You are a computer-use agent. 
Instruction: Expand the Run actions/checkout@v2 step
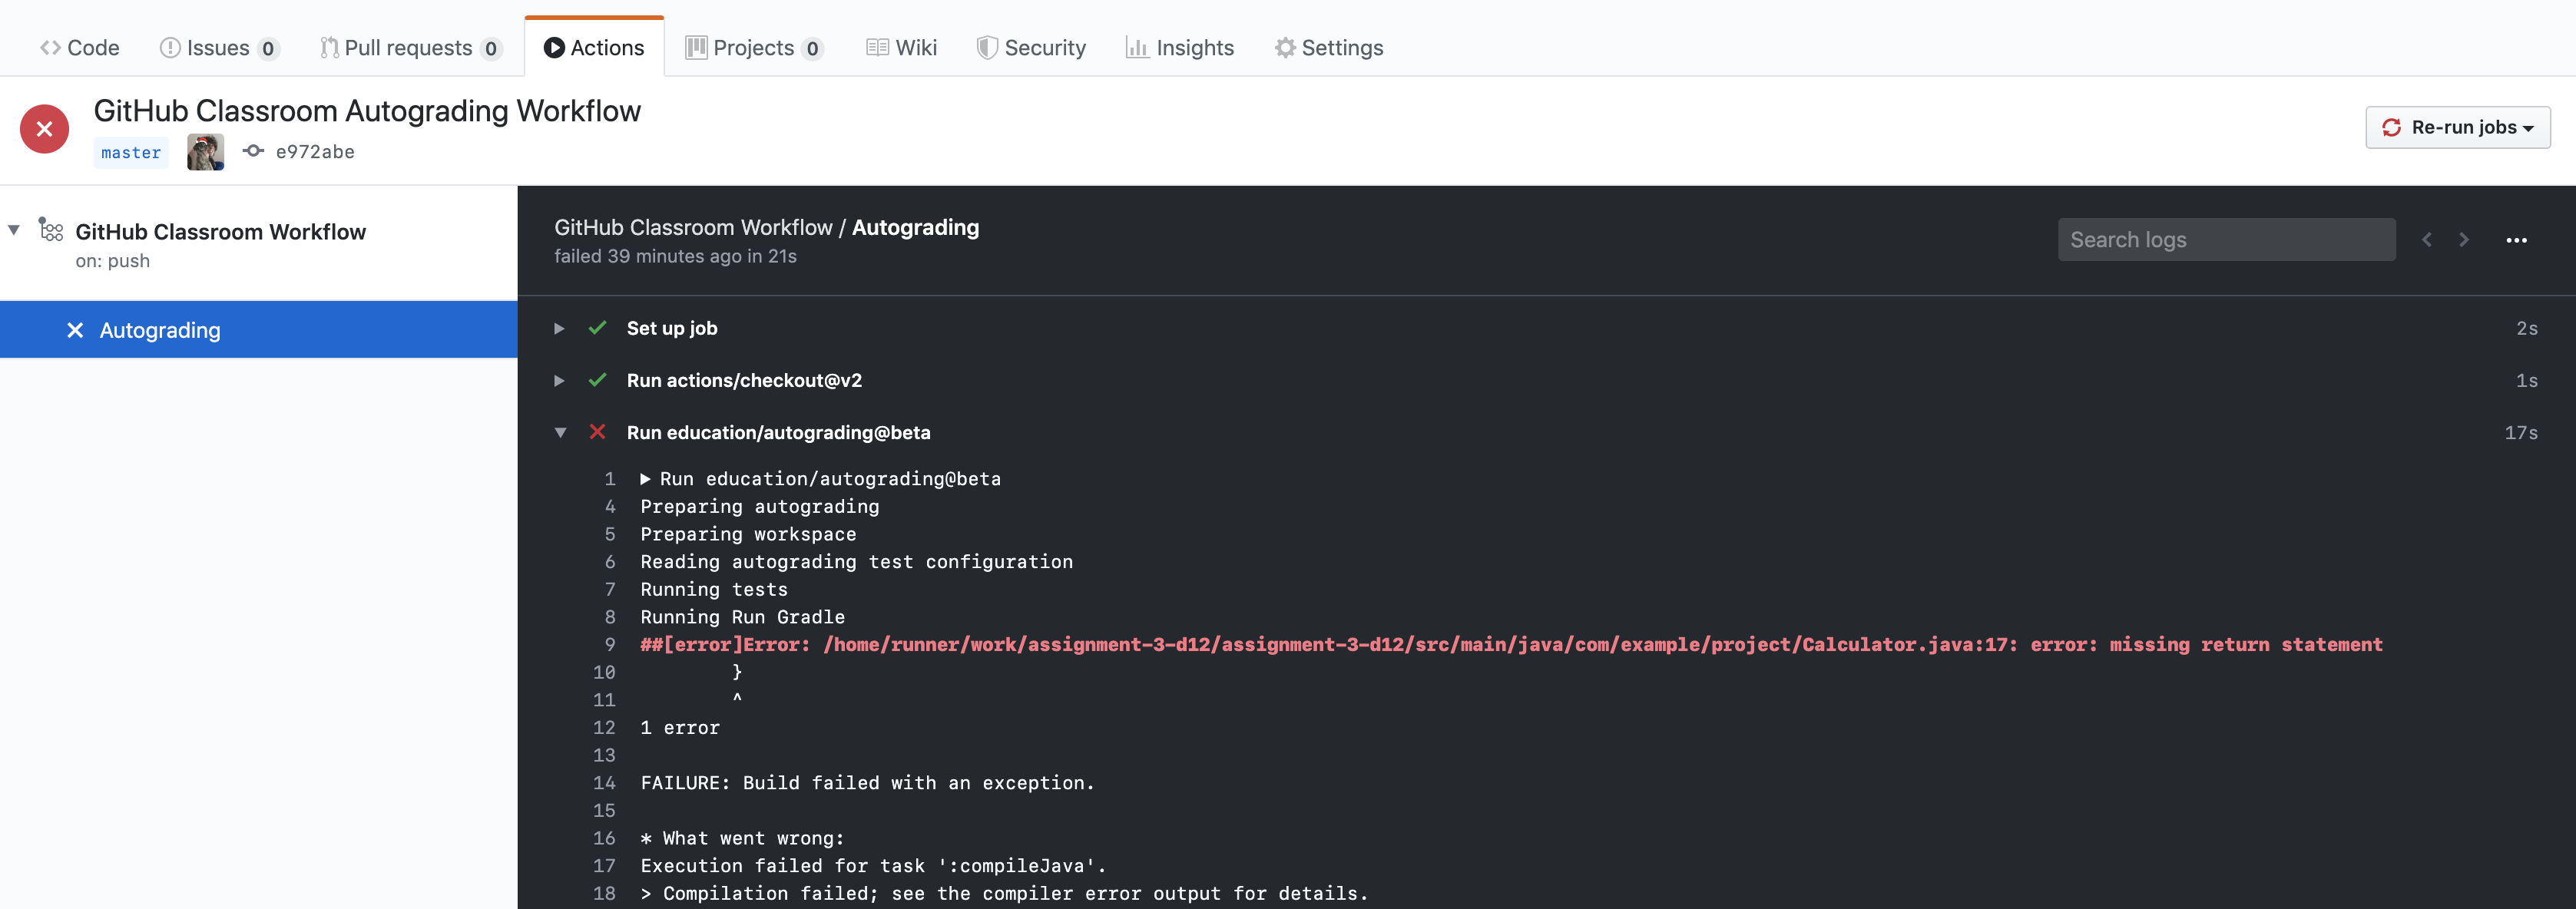point(559,381)
